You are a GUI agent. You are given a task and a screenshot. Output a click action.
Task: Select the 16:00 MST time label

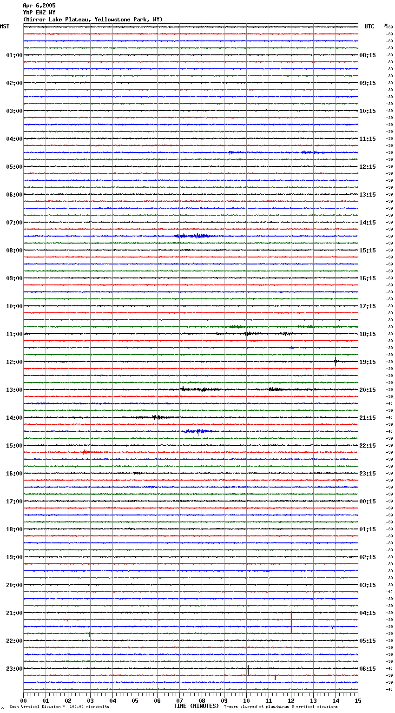pos(14,474)
